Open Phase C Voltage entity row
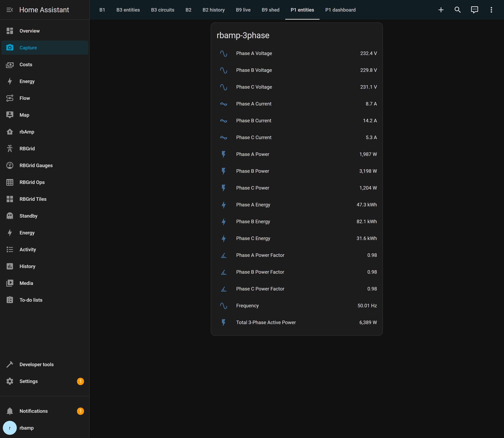The height and width of the screenshot is (438, 504). (x=297, y=87)
